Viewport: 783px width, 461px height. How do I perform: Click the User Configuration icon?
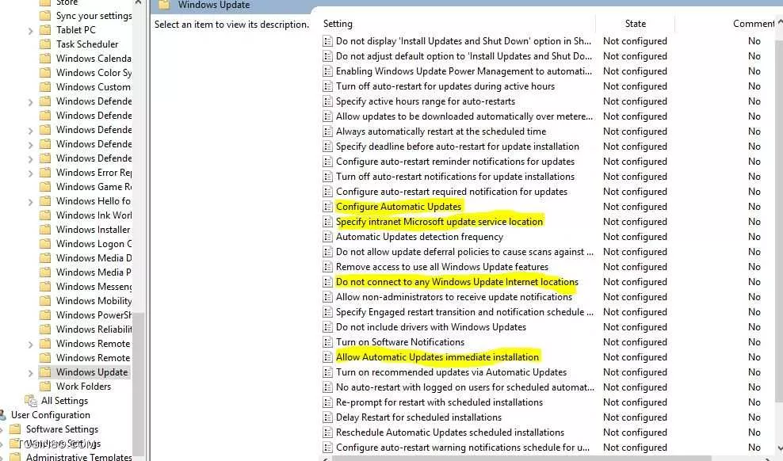2,415
